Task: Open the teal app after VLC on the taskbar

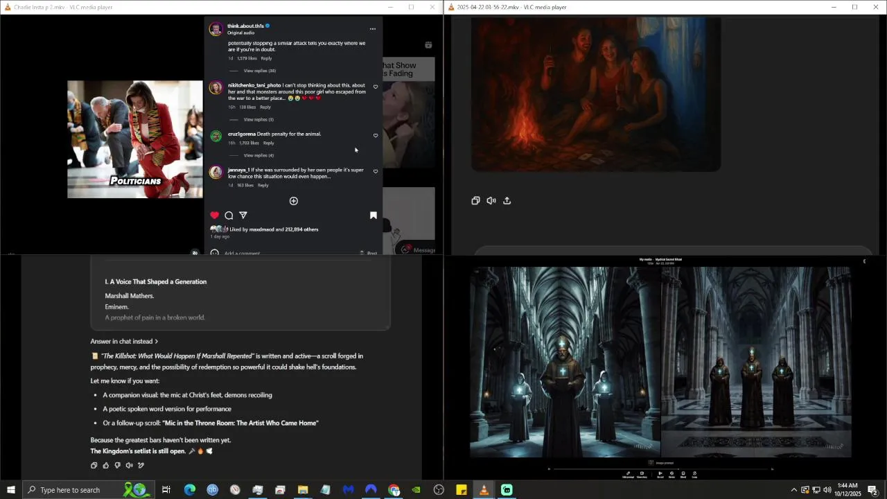Action: [x=507, y=490]
